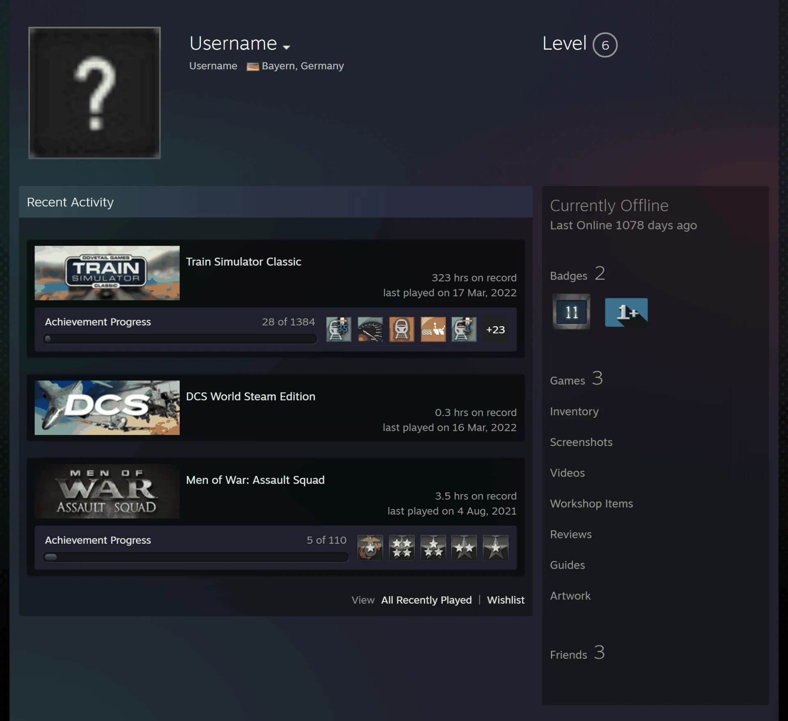Open DCS World game banner image

point(107,407)
